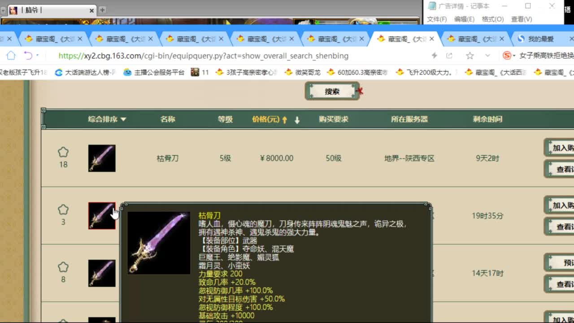Screen dimensions: 574x323
Task: Bookmark this page with the star icon
Action: (x=470, y=56)
